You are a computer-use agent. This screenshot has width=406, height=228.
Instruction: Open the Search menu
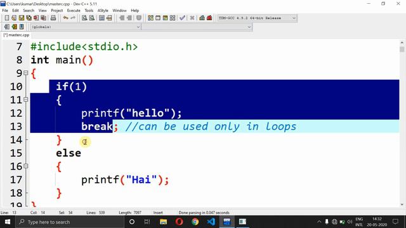click(x=29, y=11)
